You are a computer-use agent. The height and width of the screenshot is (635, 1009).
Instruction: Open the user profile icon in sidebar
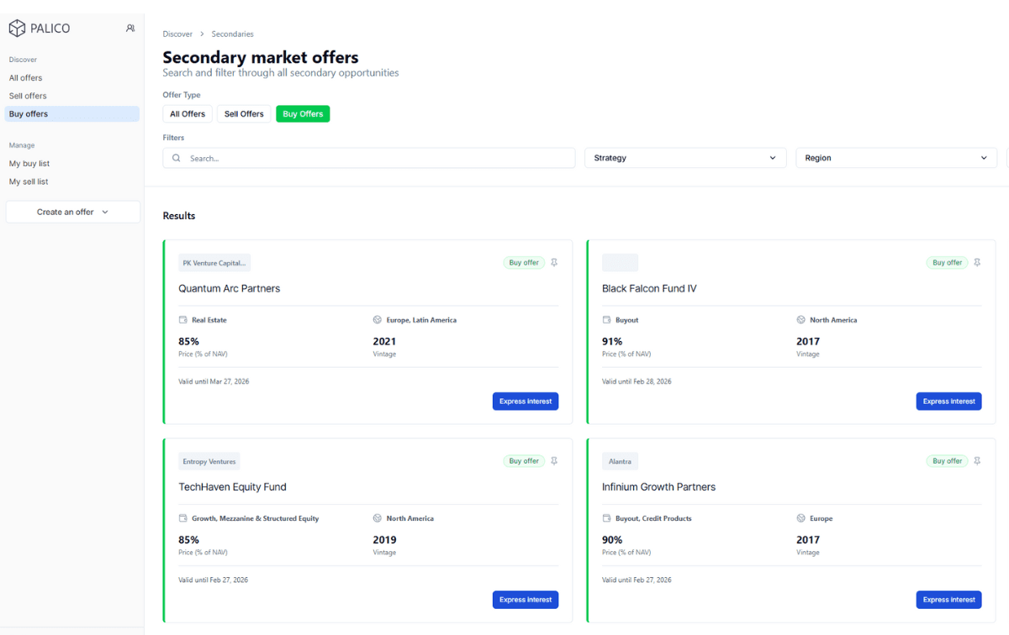pyautogui.click(x=130, y=29)
